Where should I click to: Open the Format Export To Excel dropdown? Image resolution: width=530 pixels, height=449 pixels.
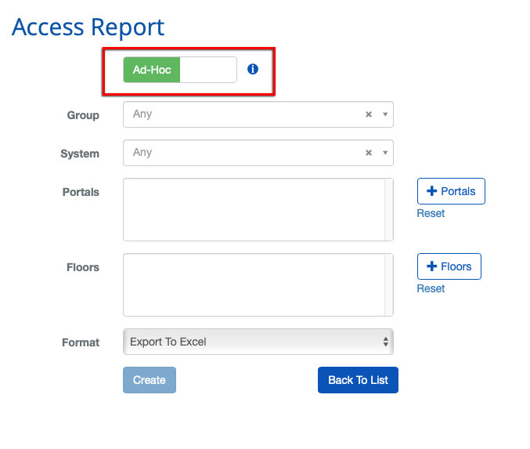pos(258,342)
